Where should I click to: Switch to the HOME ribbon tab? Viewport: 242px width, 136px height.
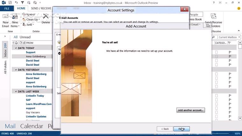tap(21, 9)
